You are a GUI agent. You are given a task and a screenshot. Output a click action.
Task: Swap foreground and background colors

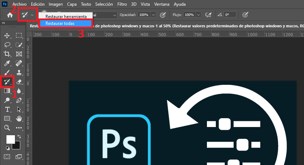click(x=19, y=137)
